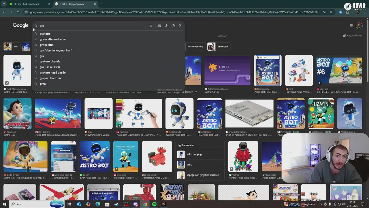
Task: Switch to the ci astro Google tab
Action: pyautogui.click(x=76, y=4)
